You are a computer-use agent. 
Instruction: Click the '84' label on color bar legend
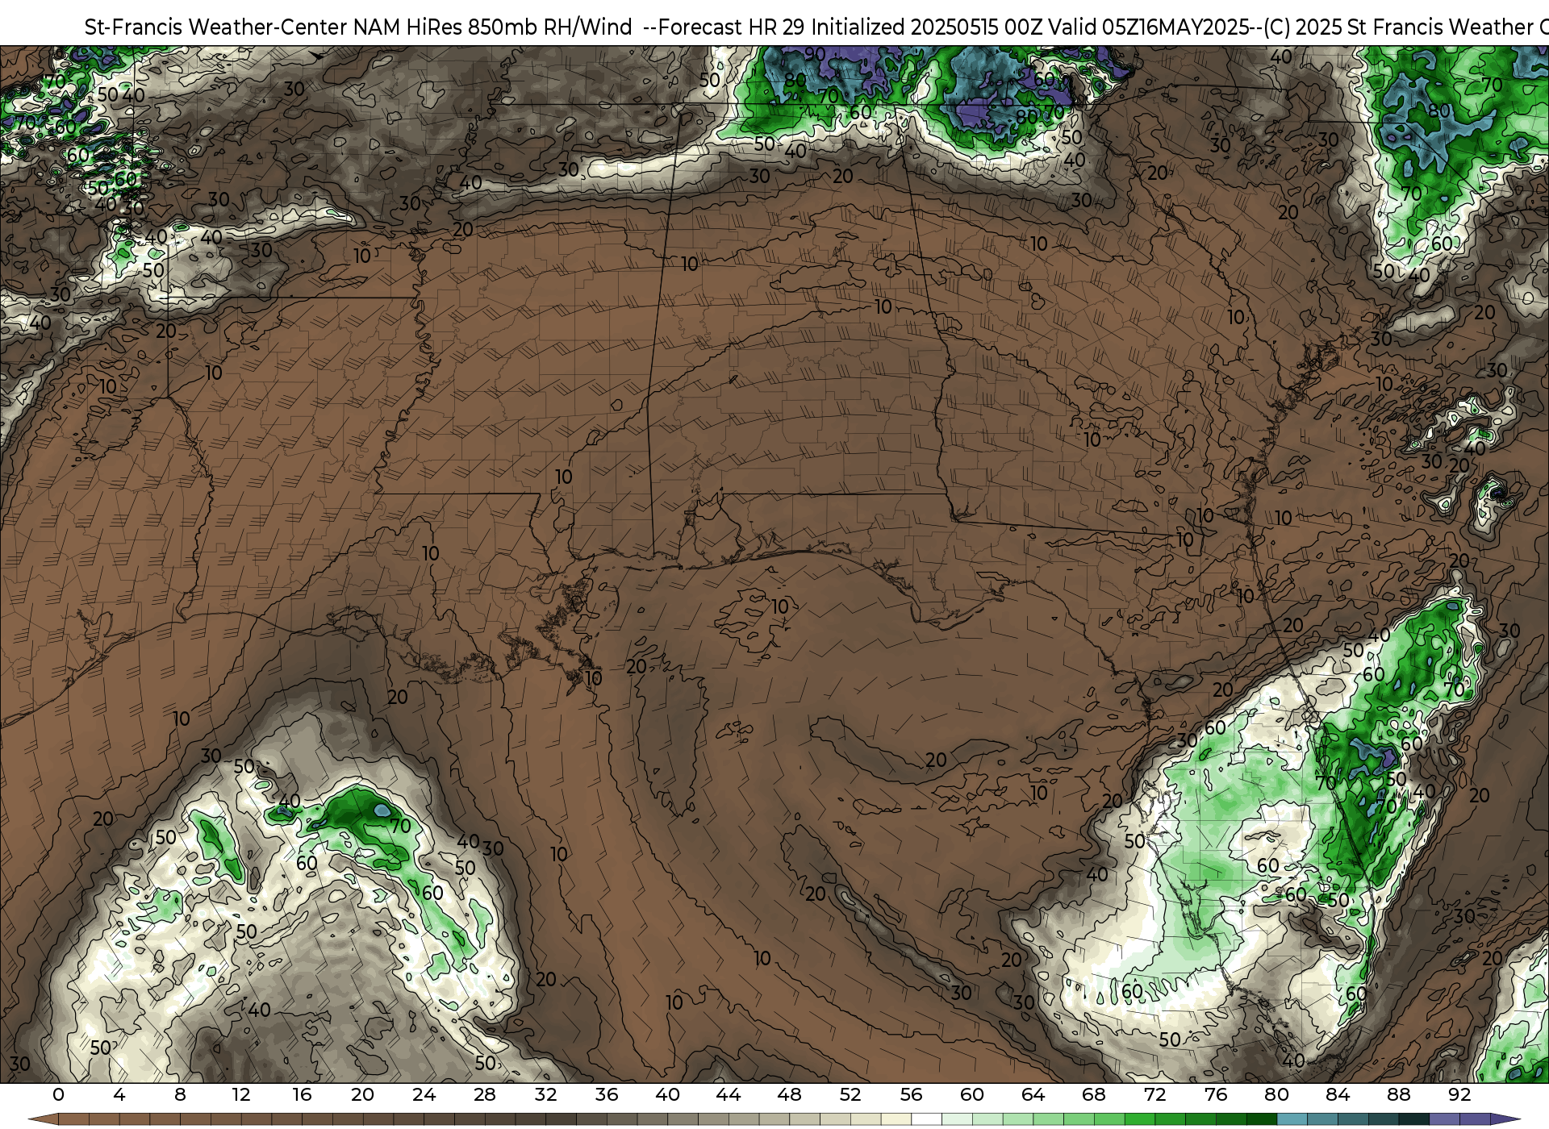click(x=1338, y=1095)
